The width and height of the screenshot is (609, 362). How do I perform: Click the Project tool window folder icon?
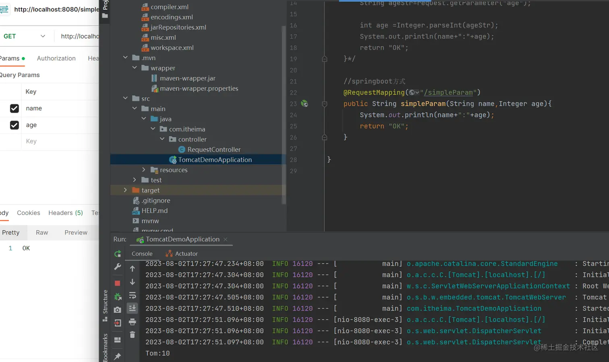105,15
